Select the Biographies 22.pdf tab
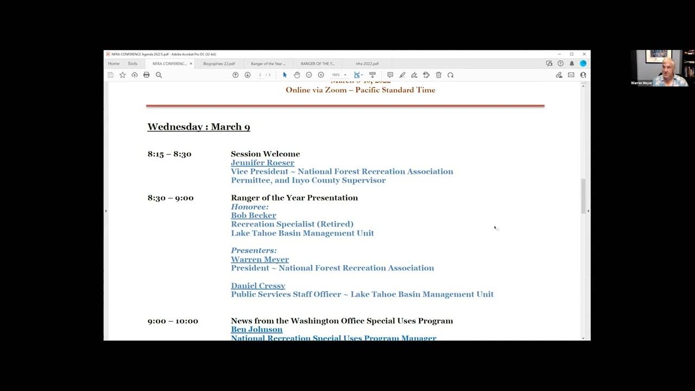 tap(219, 64)
